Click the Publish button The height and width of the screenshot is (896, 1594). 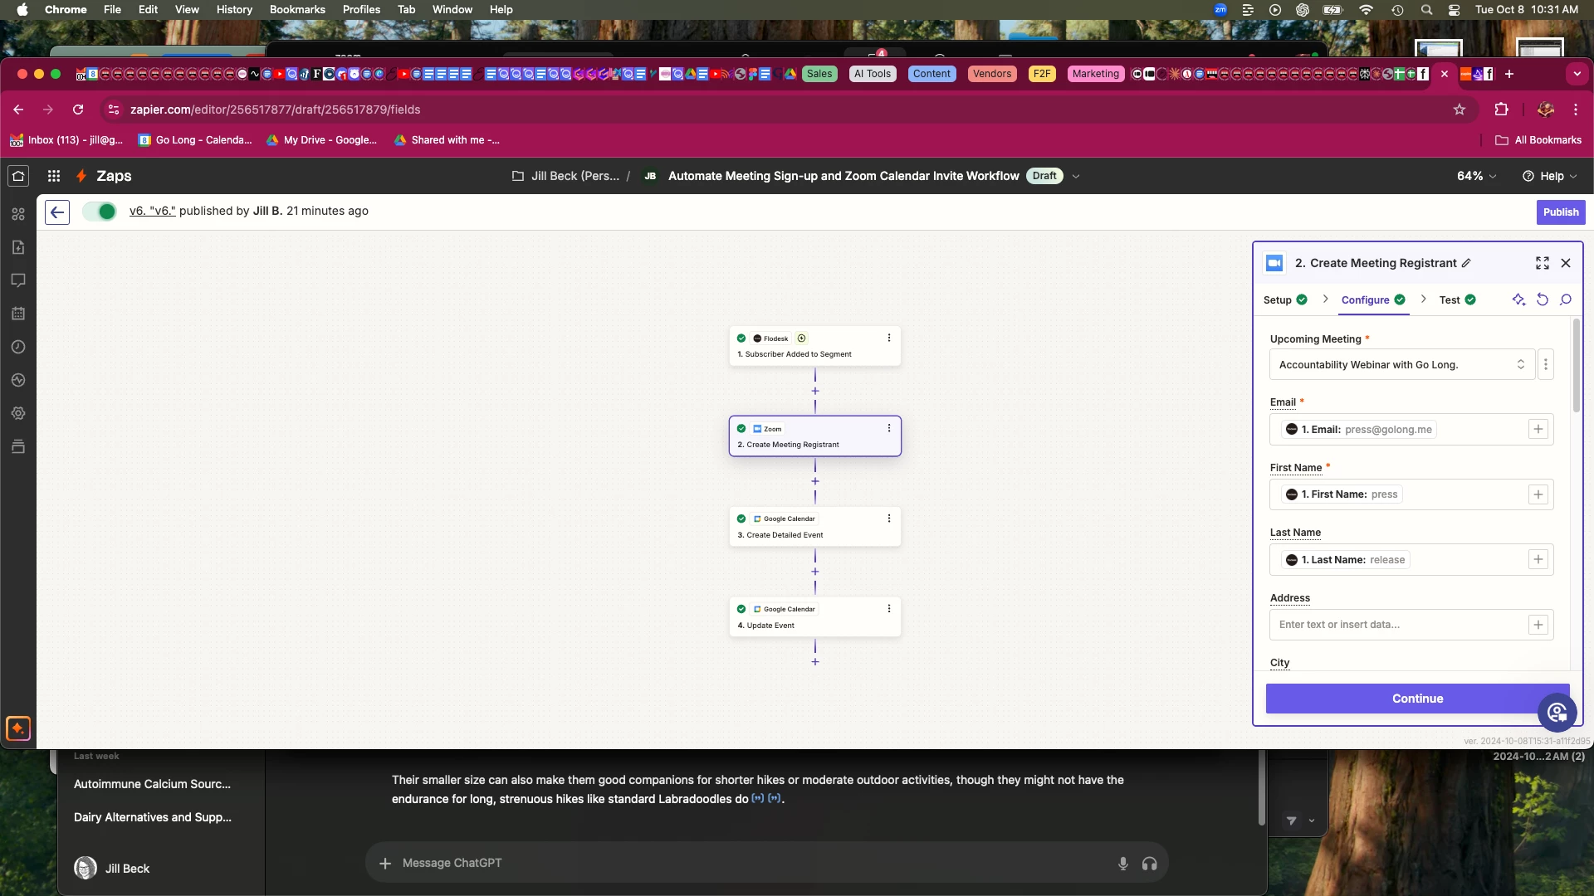pyautogui.click(x=1560, y=212)
